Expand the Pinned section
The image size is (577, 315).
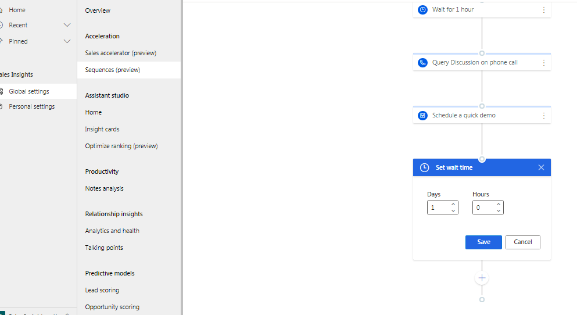click(x=67, y=41)
